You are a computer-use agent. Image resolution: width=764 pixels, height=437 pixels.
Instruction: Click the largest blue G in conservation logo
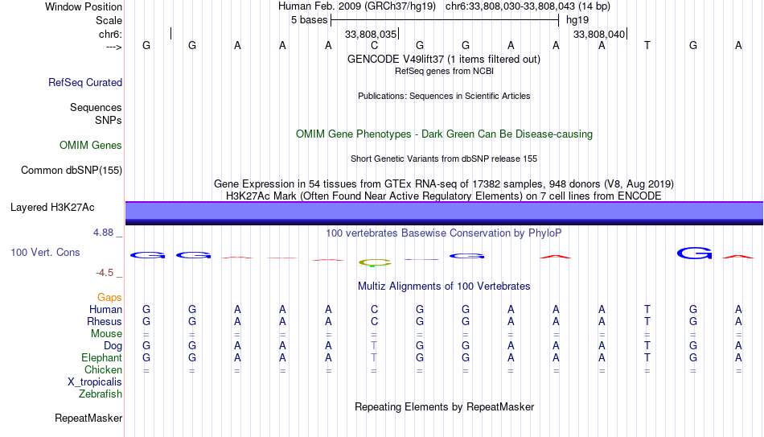[694, 254]
